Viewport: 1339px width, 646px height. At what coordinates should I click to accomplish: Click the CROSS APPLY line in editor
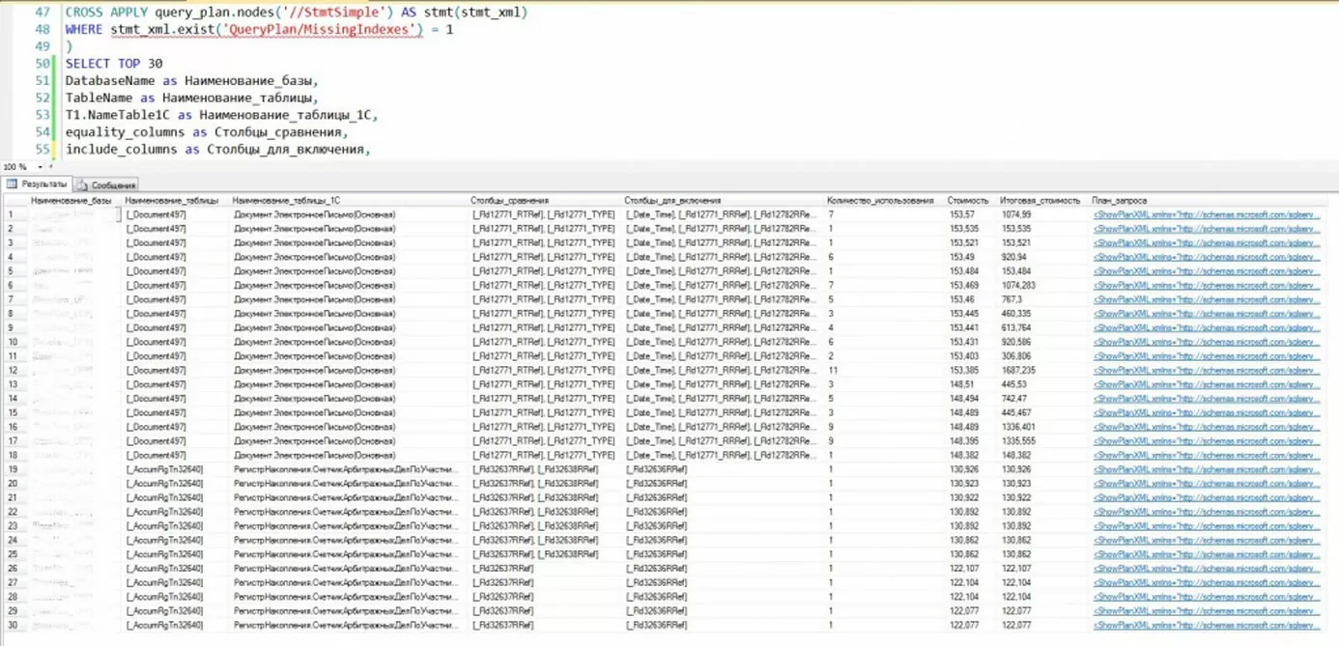pyautogui.click(x=297, y=13)
